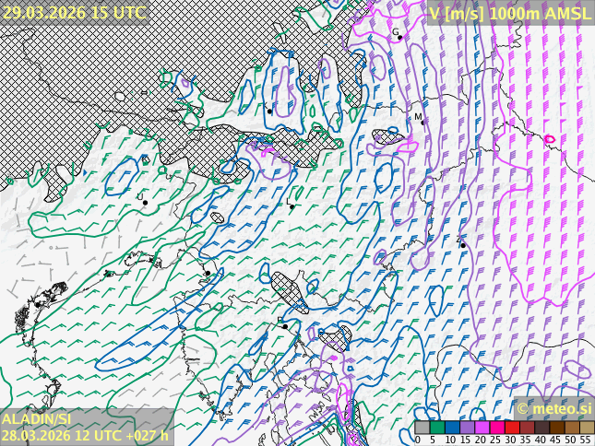Select the green 5 m/s legend swatch
Screen dimensions: 595x446
pos(437,428)
